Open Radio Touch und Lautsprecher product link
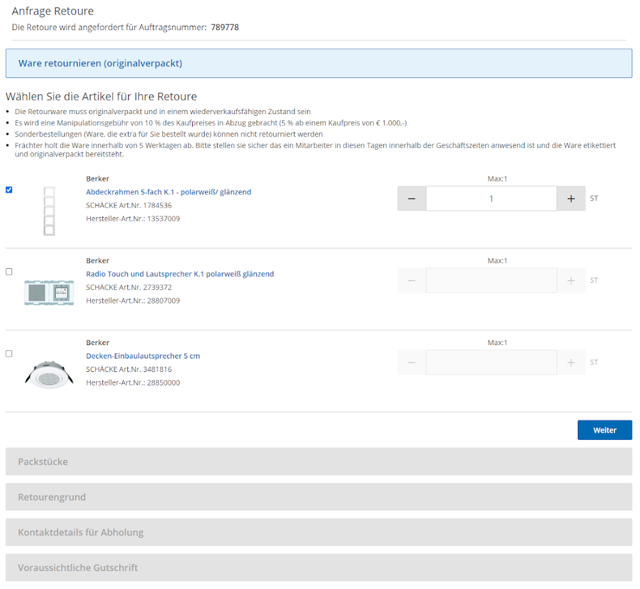The height and width of the screenshot is (589, 640). (x=180, y=274)
